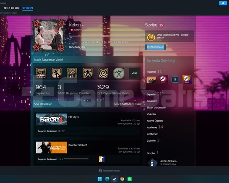Open the Envanter link
Image resolution: width=229 pixels, height=183 pixels.
(152, 101)
